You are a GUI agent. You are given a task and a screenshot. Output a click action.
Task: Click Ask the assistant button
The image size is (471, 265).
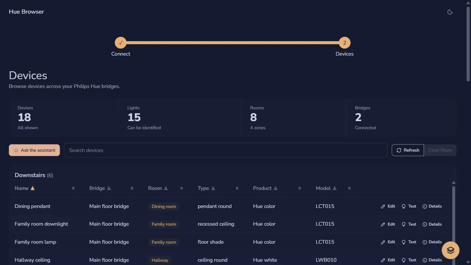pos(34,150)
